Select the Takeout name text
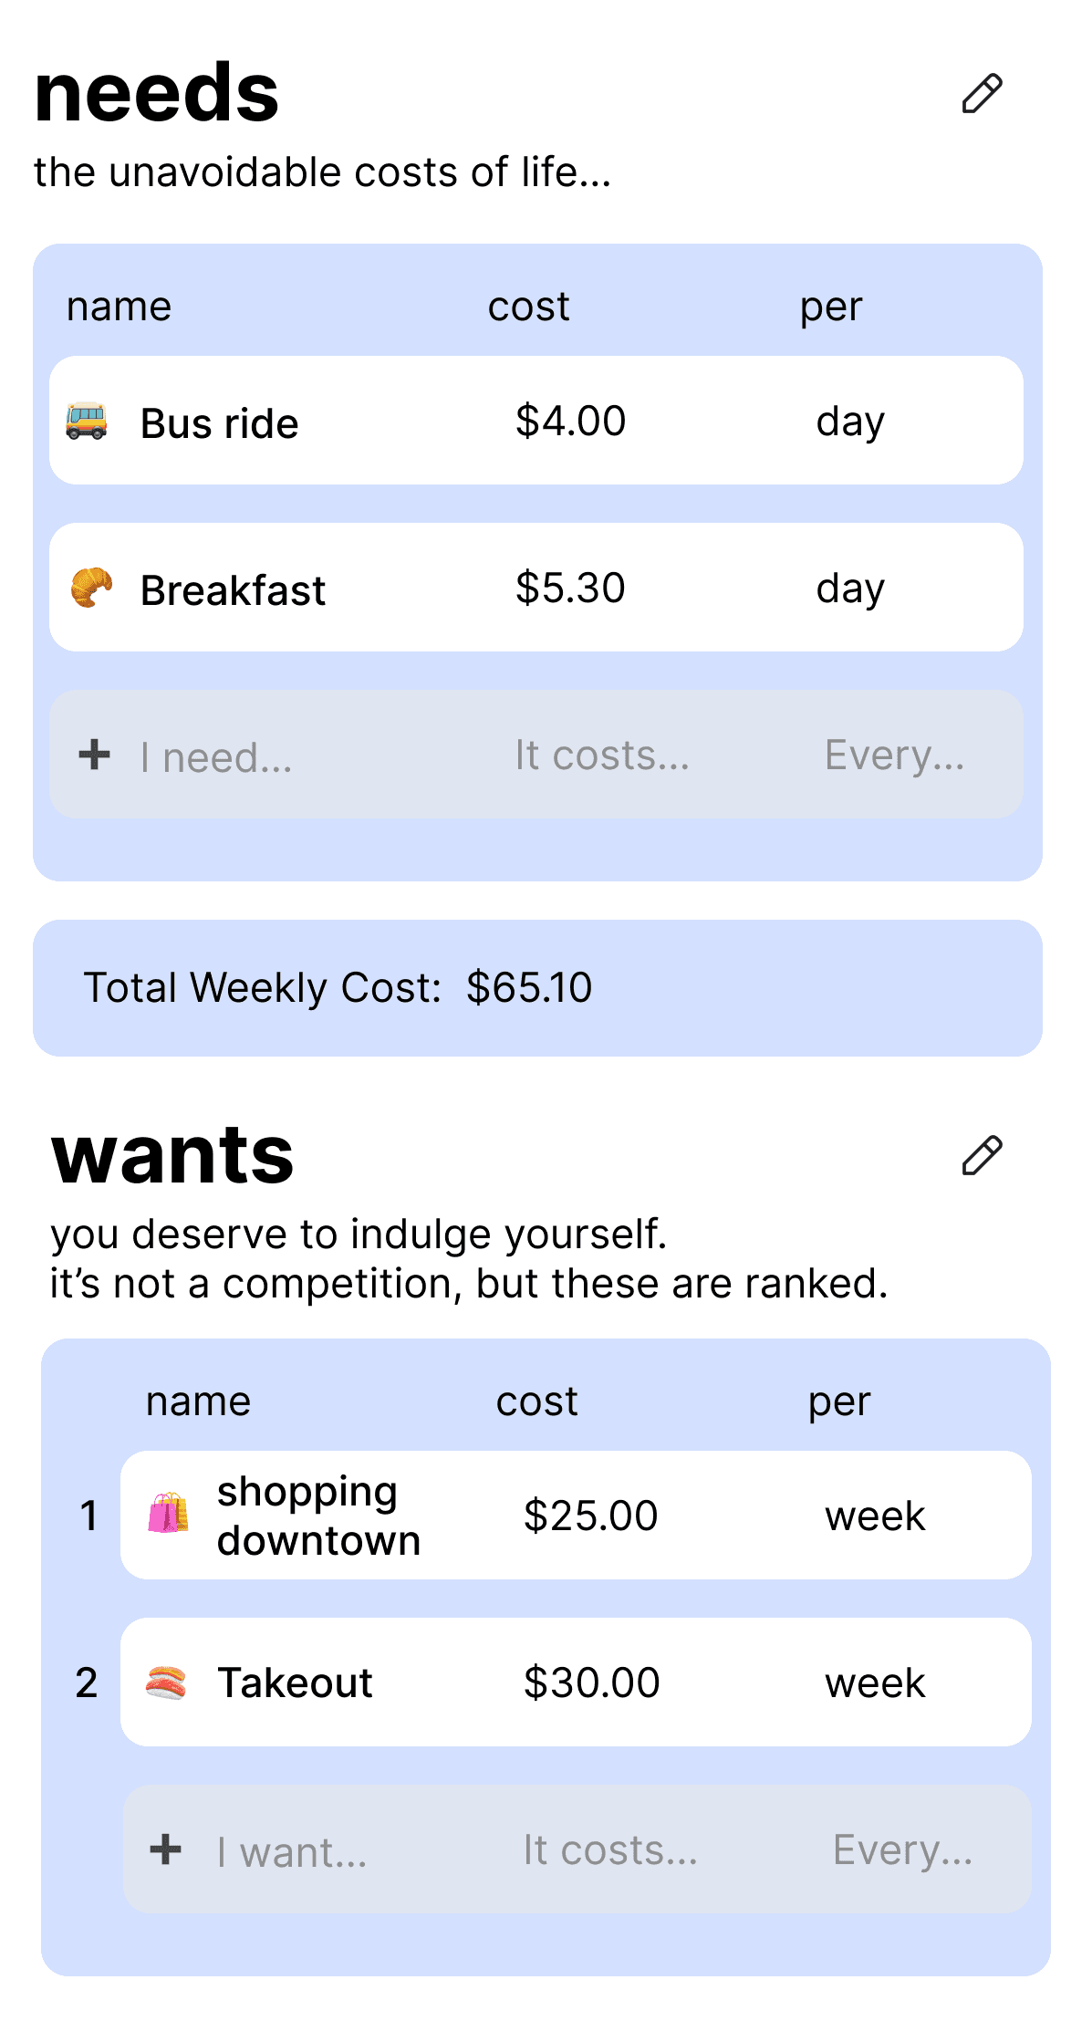The image size is (1092, 2042). [x=295, y=1683]
